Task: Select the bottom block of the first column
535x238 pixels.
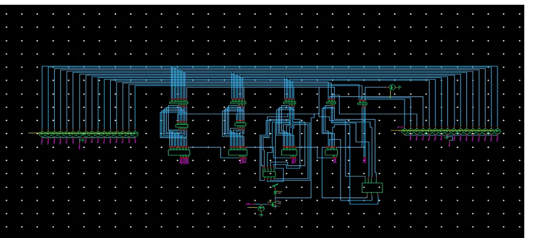Action: click(179, 152)
